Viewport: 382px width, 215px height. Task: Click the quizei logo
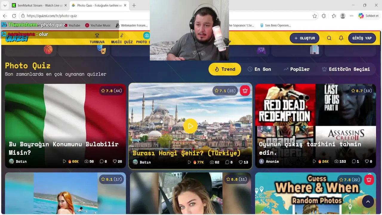tap(17, 39)
